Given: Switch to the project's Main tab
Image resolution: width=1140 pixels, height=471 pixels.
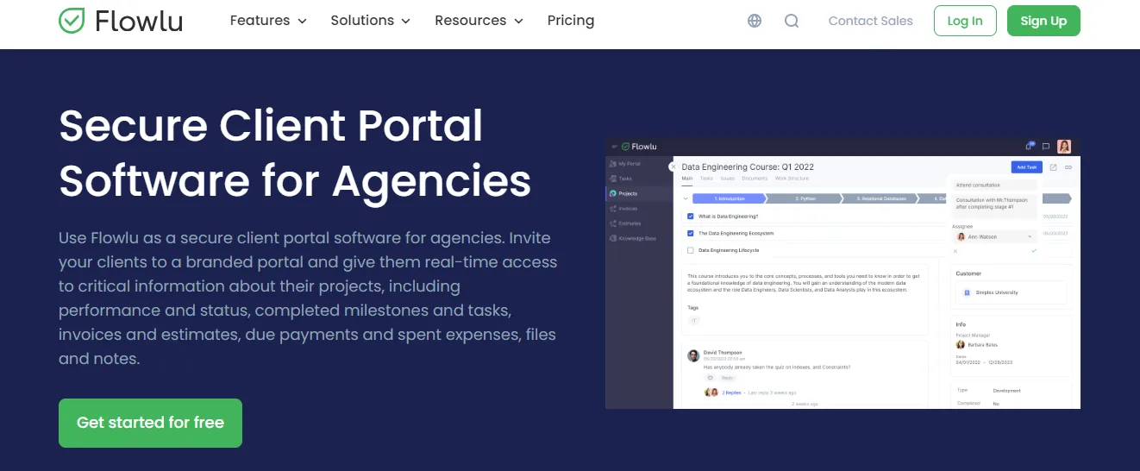Looking at the screenshot, I should pyautogui.click(x=687, y=179).
